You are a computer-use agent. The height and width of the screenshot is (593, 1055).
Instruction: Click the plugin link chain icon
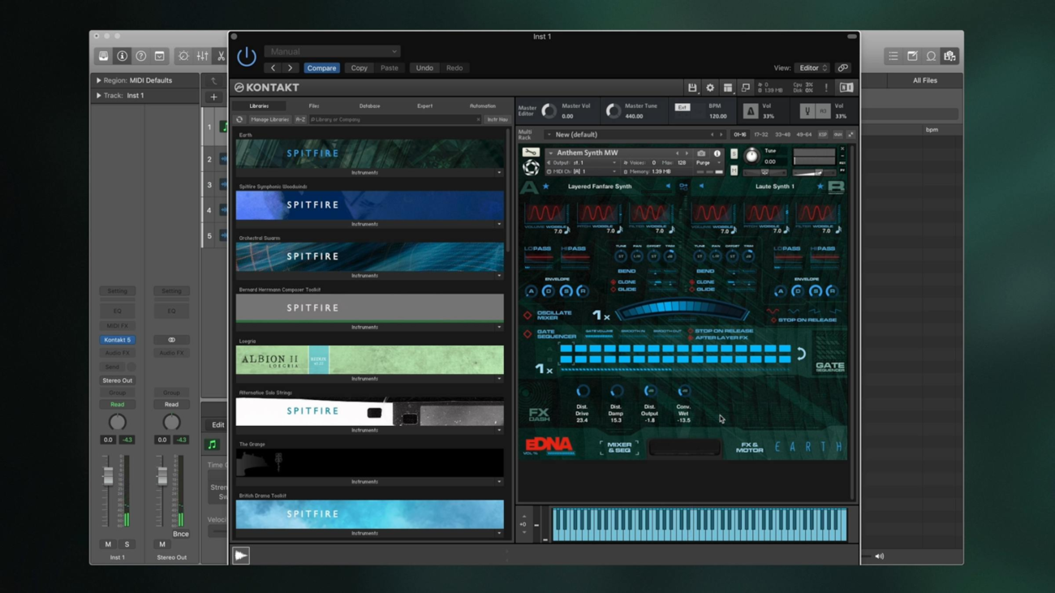(843, 68)
